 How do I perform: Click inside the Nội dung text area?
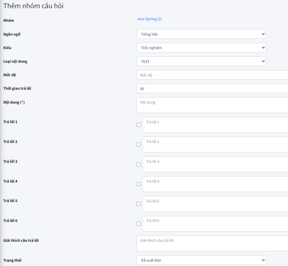[212, 105]
